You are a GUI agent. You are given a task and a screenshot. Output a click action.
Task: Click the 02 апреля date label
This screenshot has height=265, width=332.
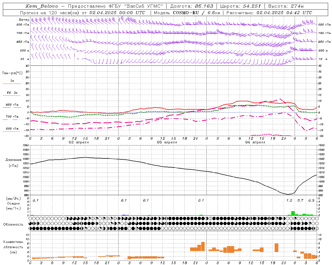pyautogui.click(x=79, y=142)
